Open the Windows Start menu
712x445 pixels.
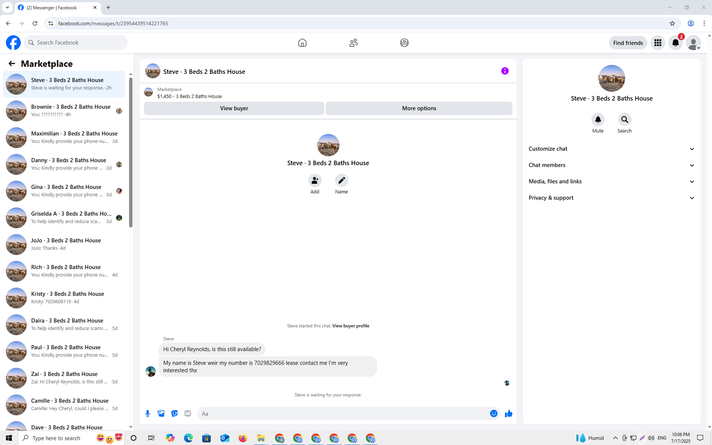point(9,438)
